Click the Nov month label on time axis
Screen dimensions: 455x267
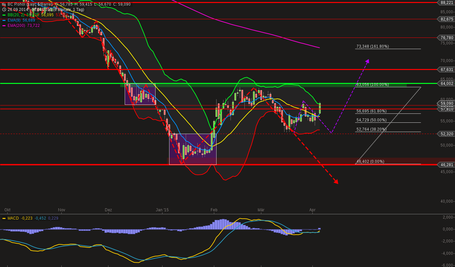61,210
